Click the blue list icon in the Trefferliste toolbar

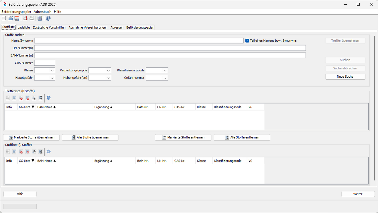14,98
